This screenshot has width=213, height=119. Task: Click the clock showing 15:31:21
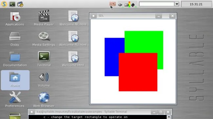(196, 4)
